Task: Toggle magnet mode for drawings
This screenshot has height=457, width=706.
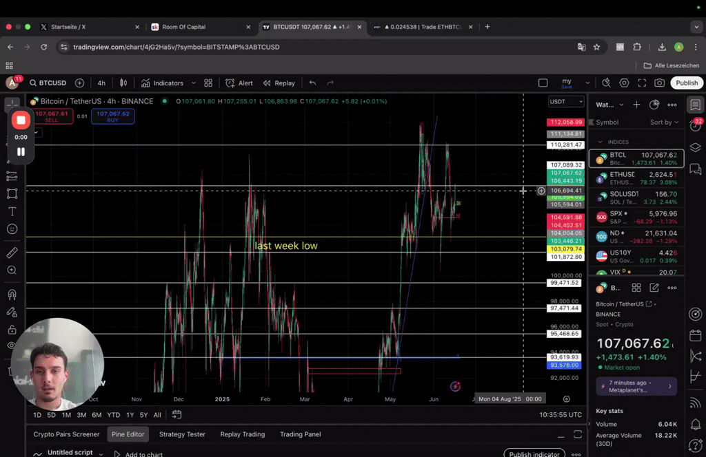Action: coord(12,295)
